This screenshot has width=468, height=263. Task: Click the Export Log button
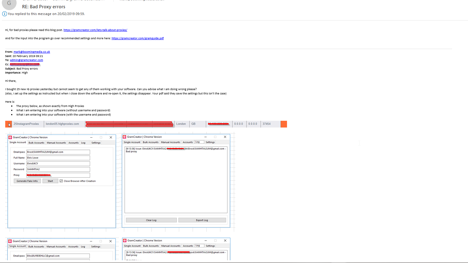point(202,220)
